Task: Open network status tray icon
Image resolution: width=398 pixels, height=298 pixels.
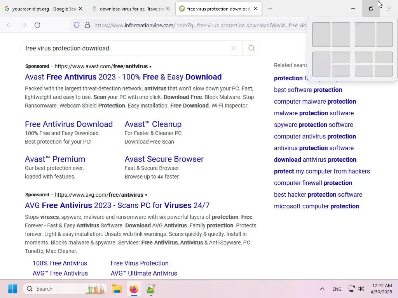Action: click(351, 289)
